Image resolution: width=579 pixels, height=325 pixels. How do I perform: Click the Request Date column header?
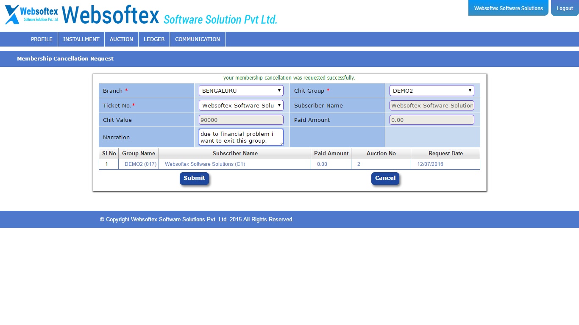[445, 153]
